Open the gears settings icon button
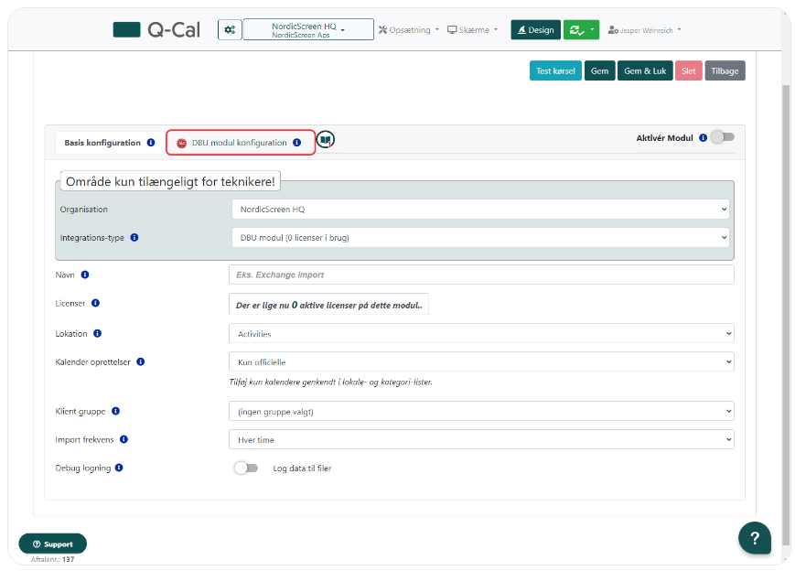 pos(230,30)
